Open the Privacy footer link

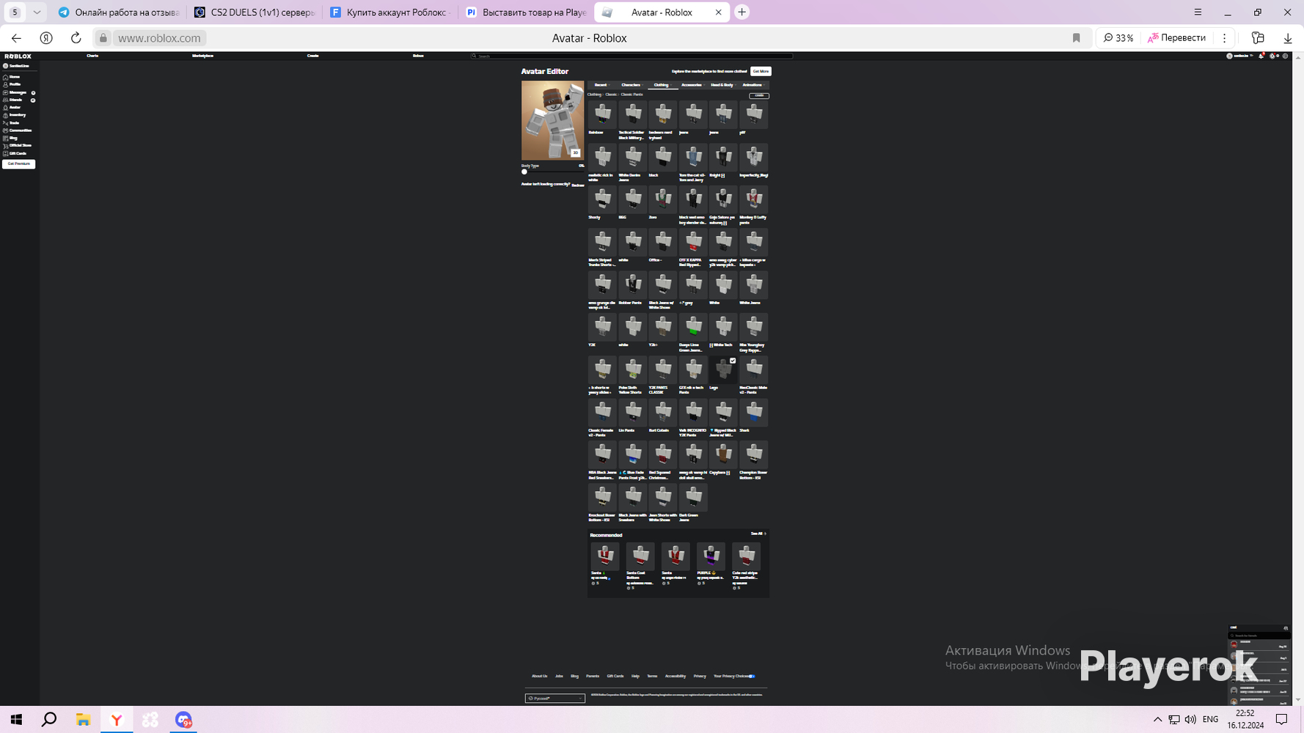[x=700, y=677]
